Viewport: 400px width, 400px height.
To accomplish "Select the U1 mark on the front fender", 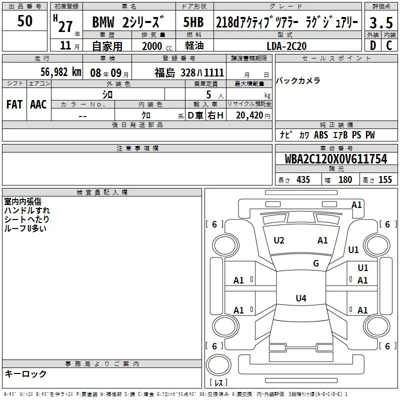I will (x=353, y=249).
